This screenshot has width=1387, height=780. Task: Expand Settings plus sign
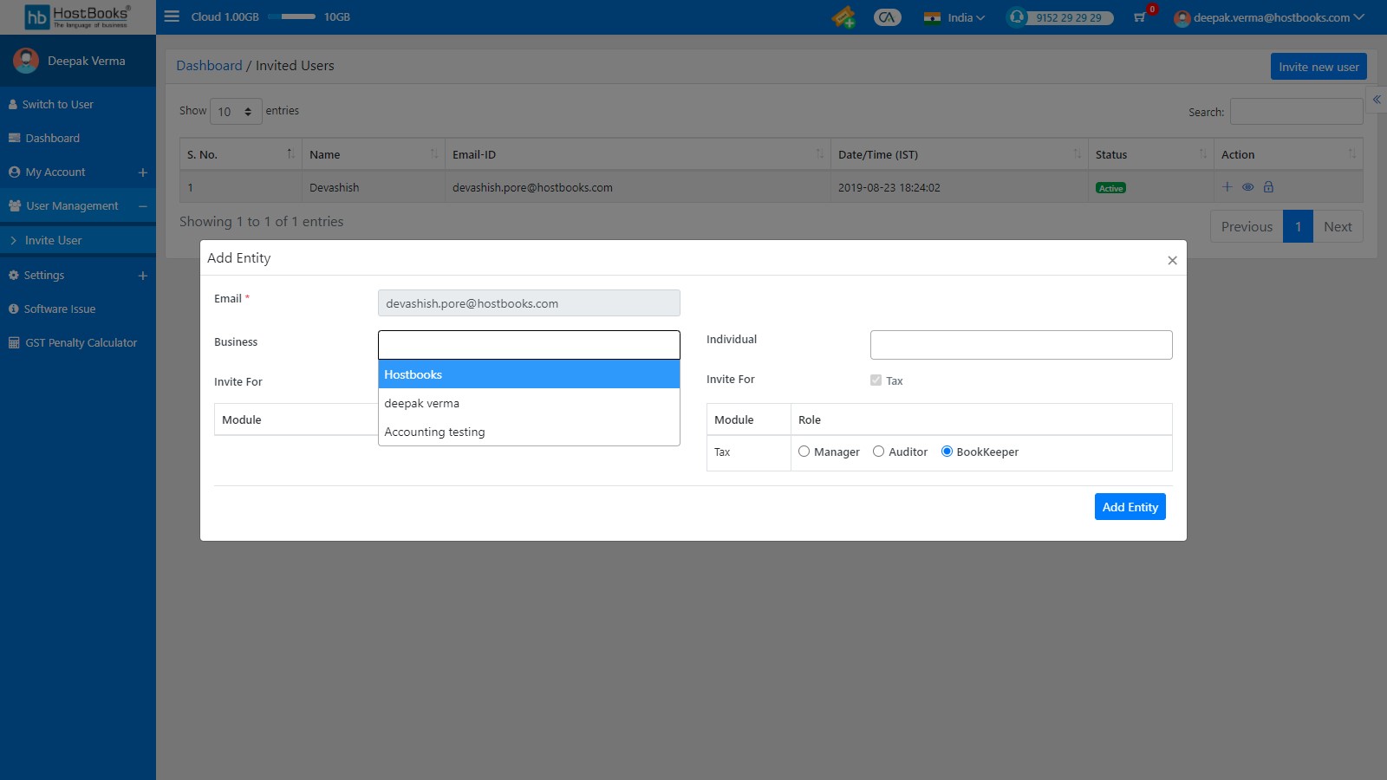point(143,276)
